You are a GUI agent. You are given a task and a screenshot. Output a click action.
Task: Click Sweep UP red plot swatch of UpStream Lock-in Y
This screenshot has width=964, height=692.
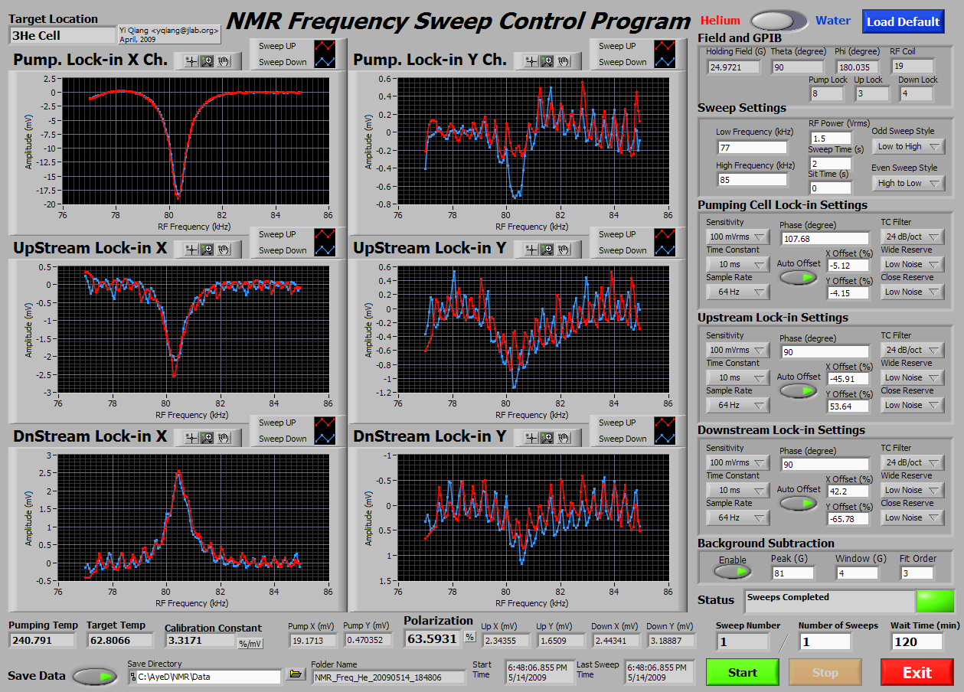click(666, 234)
